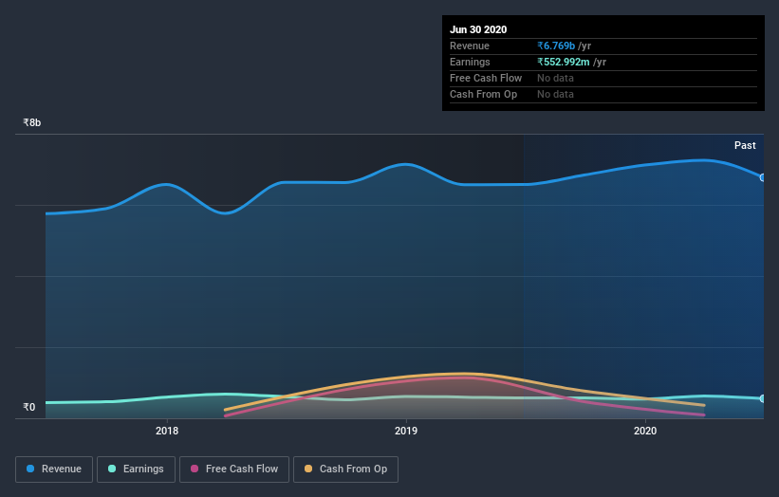Click the ₹0 y-axis label
This screenshot has height=497, width=779.
click(x=29, y=407)
